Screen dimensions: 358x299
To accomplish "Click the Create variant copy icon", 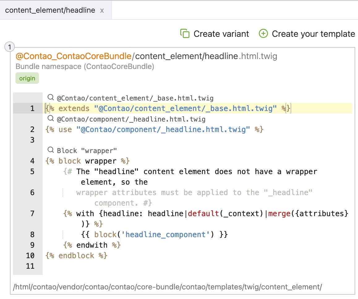I will [x=185, y=34].
